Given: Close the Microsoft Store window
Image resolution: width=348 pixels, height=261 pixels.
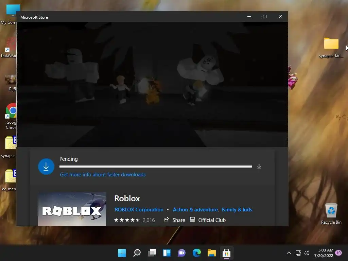Looking at the screenshot, I should click(x=280, y=17).
